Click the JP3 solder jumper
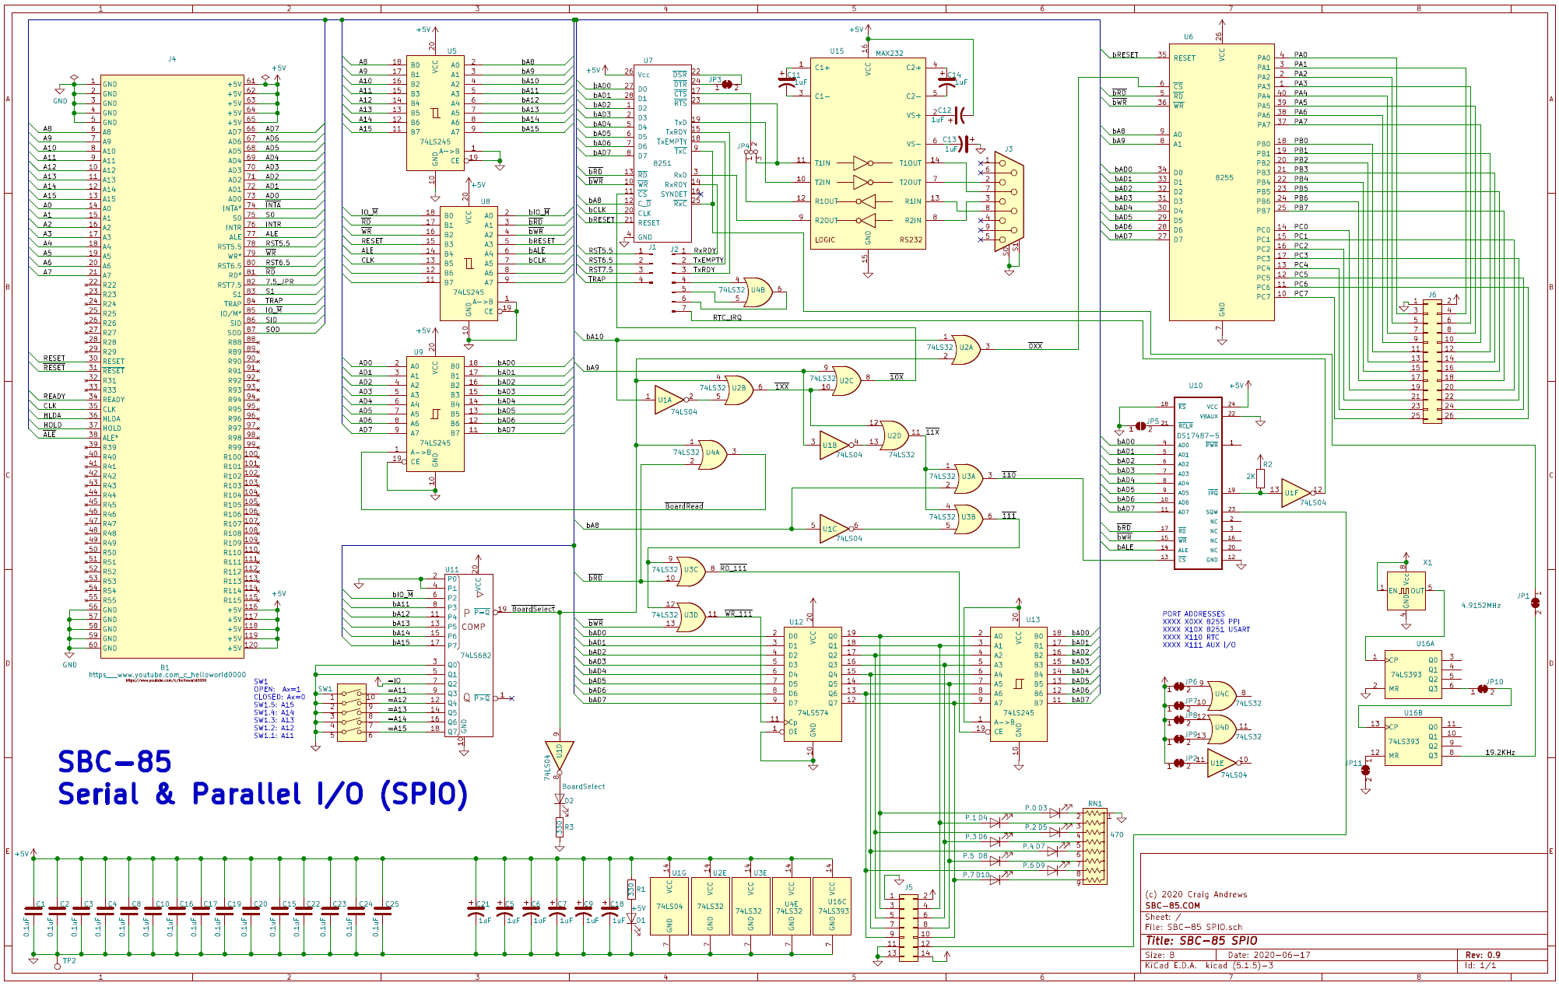Viewport: 1559px width, 986px height. point(727,84)
